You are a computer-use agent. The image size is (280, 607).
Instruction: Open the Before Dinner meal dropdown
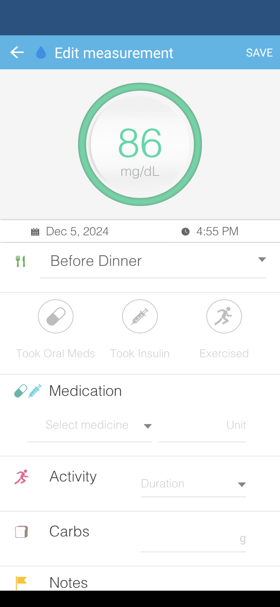(153, 261)
